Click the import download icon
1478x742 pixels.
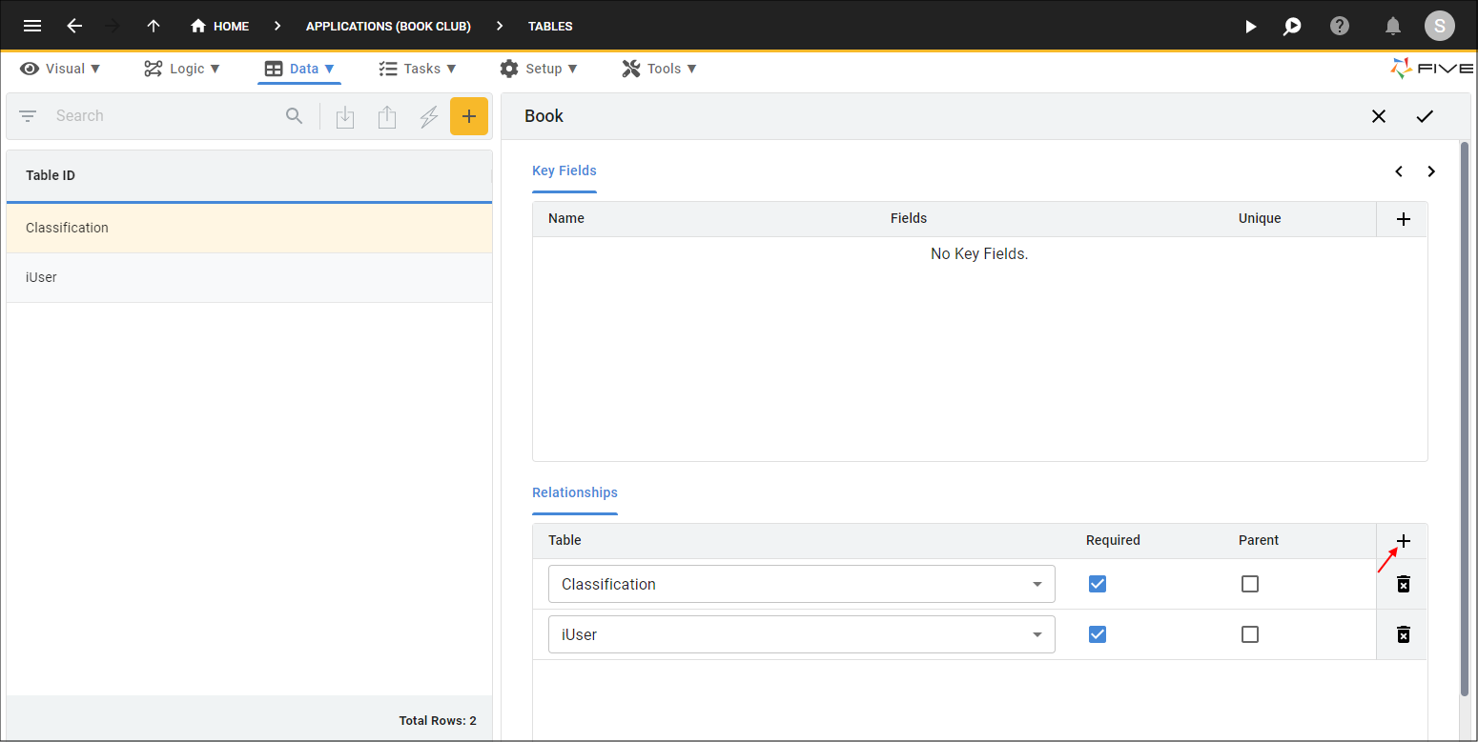click(345, 117)
